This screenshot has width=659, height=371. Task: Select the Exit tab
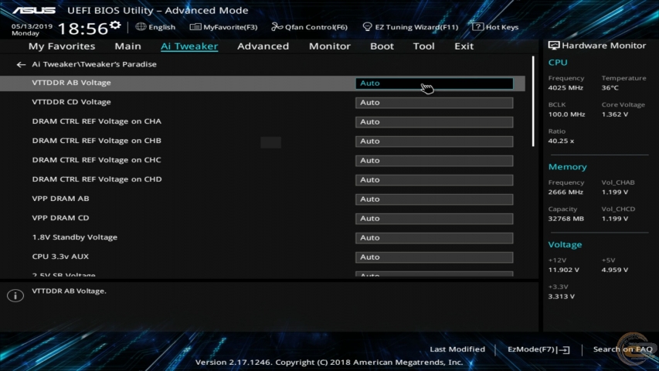pos(464,46)
